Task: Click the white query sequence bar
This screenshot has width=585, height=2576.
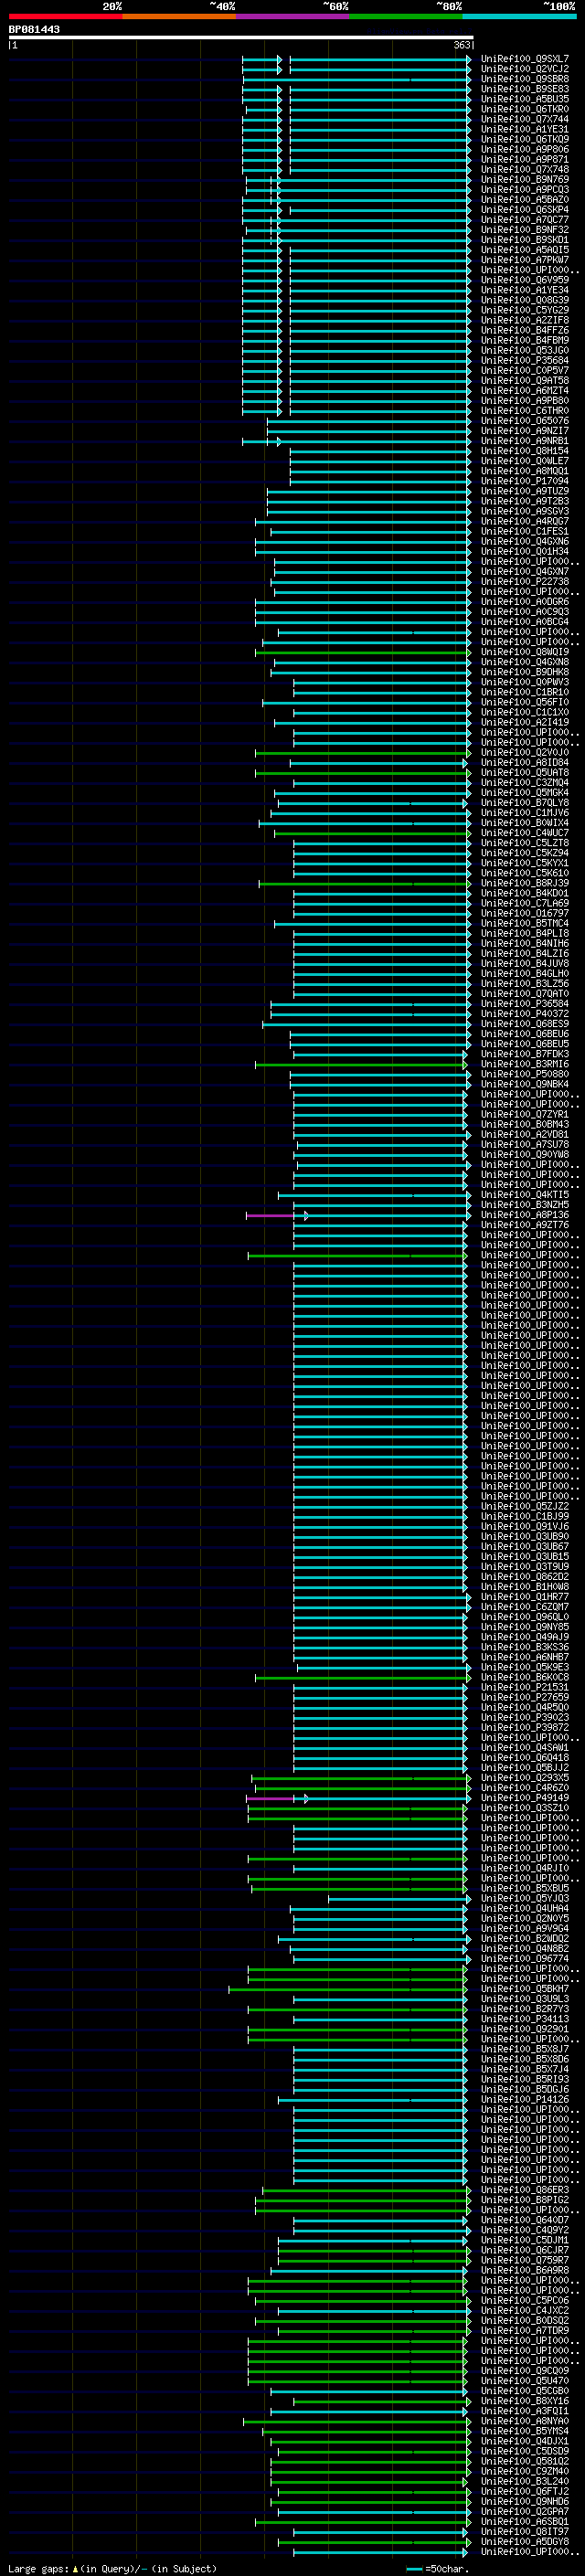Action: (x=241, y=38)
